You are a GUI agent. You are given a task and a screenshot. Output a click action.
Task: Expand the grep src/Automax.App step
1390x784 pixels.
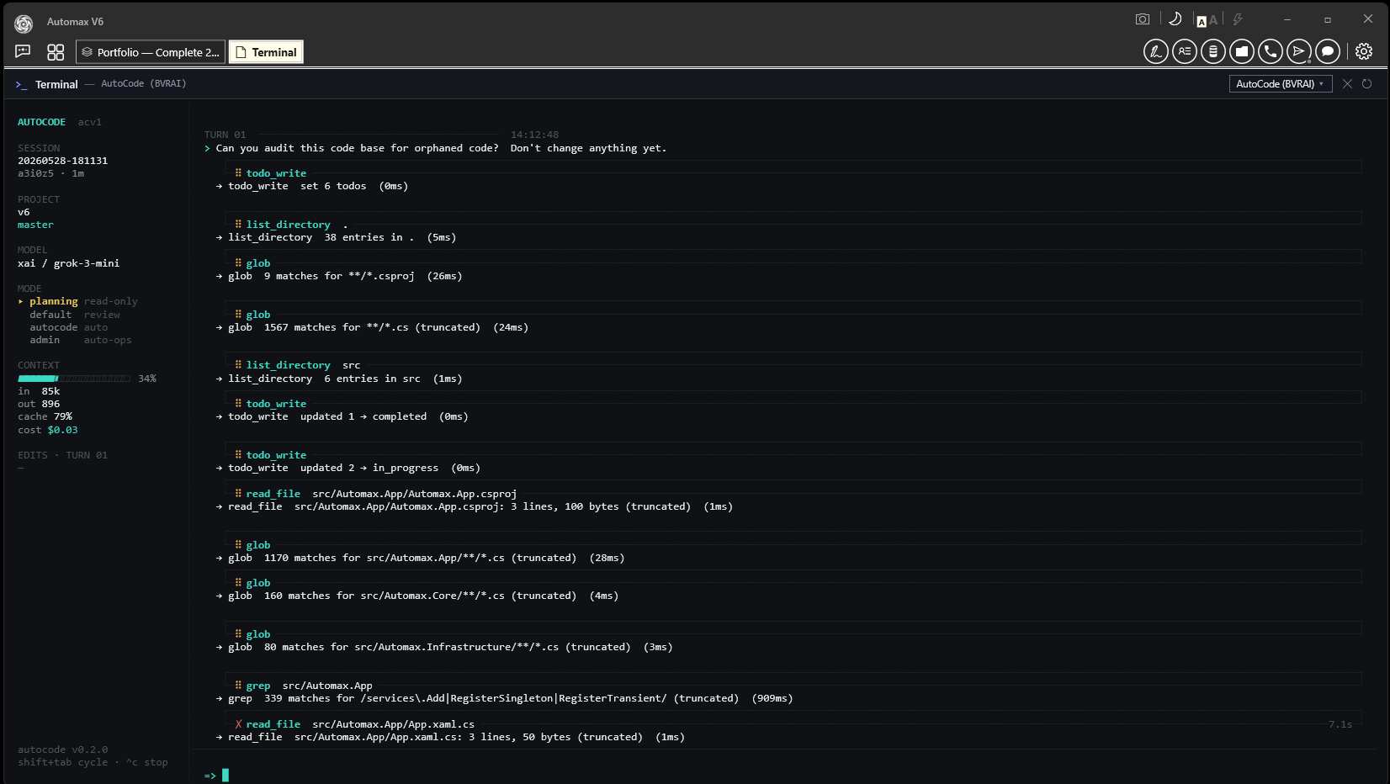[793, 686]
